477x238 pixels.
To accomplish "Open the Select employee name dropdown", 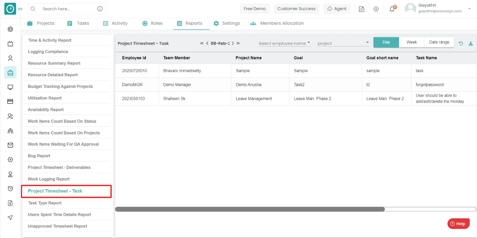I will point(285,43).
